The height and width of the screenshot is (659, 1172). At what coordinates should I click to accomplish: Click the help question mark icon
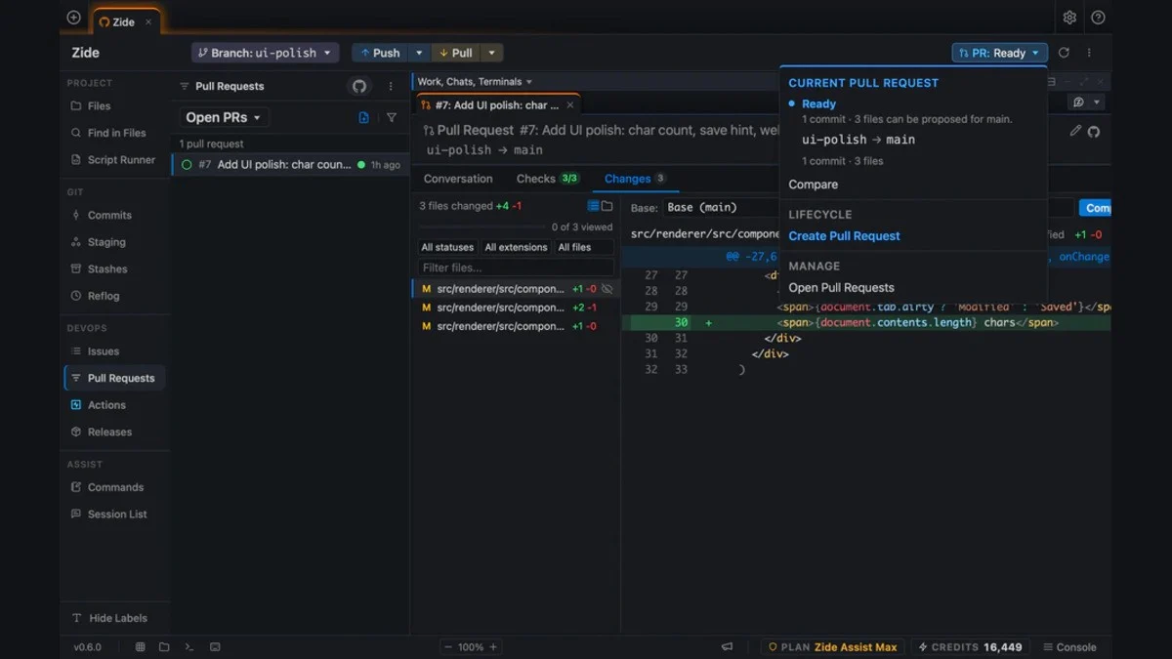point(1098,18)
